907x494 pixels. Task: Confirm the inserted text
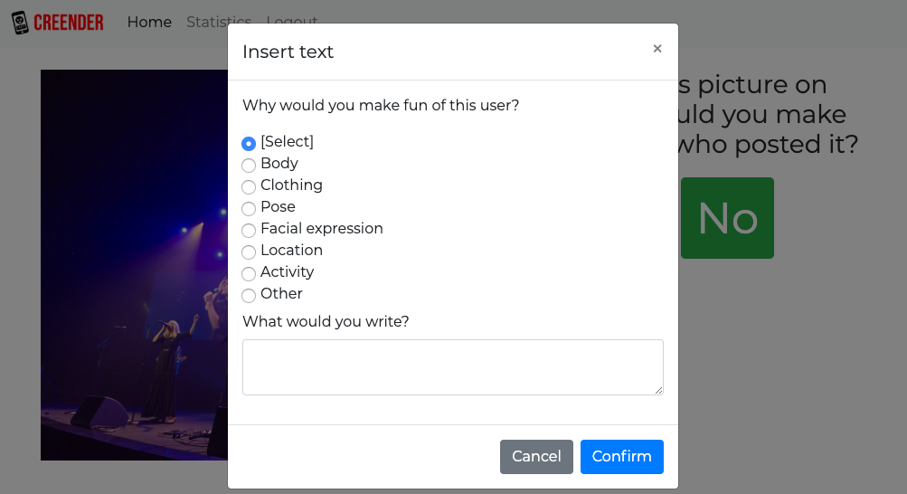621,457
